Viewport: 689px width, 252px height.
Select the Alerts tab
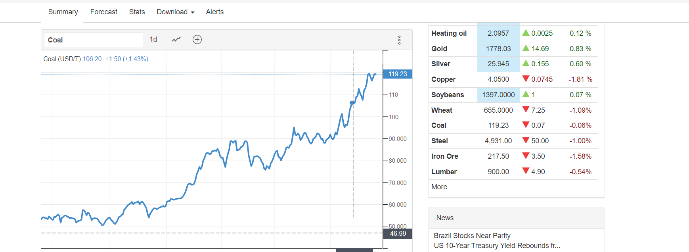214,12
